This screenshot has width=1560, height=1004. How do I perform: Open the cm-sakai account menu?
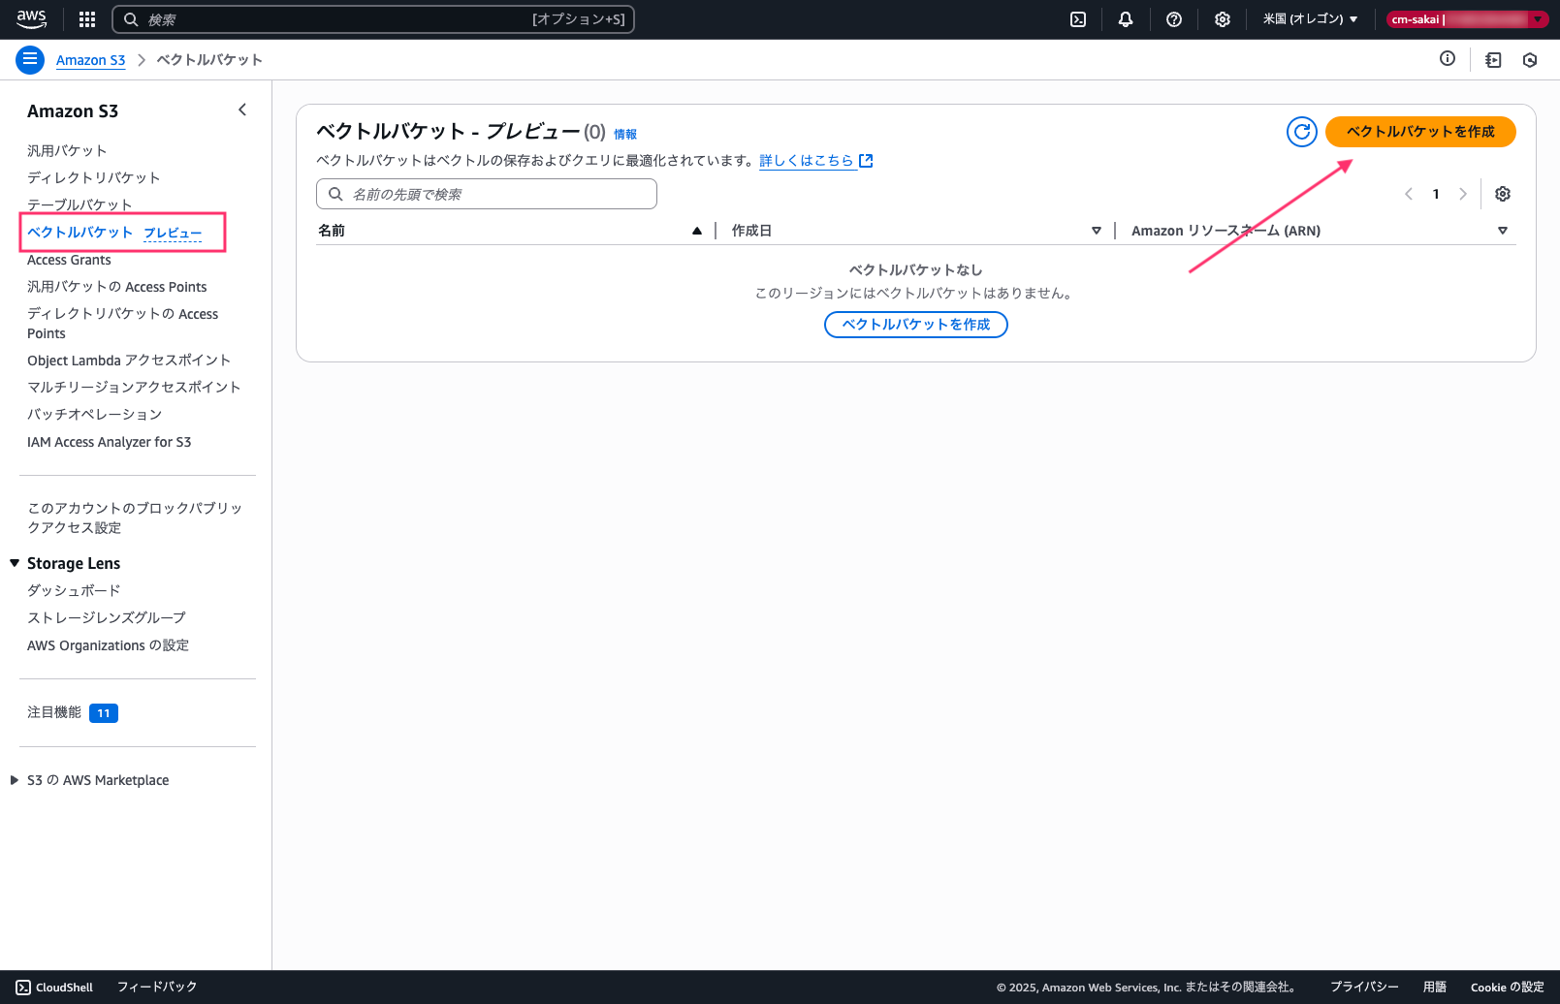[1467, 19]
